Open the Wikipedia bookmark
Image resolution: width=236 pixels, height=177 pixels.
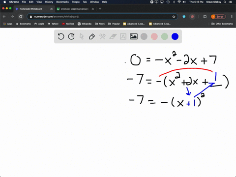[85, 24]
